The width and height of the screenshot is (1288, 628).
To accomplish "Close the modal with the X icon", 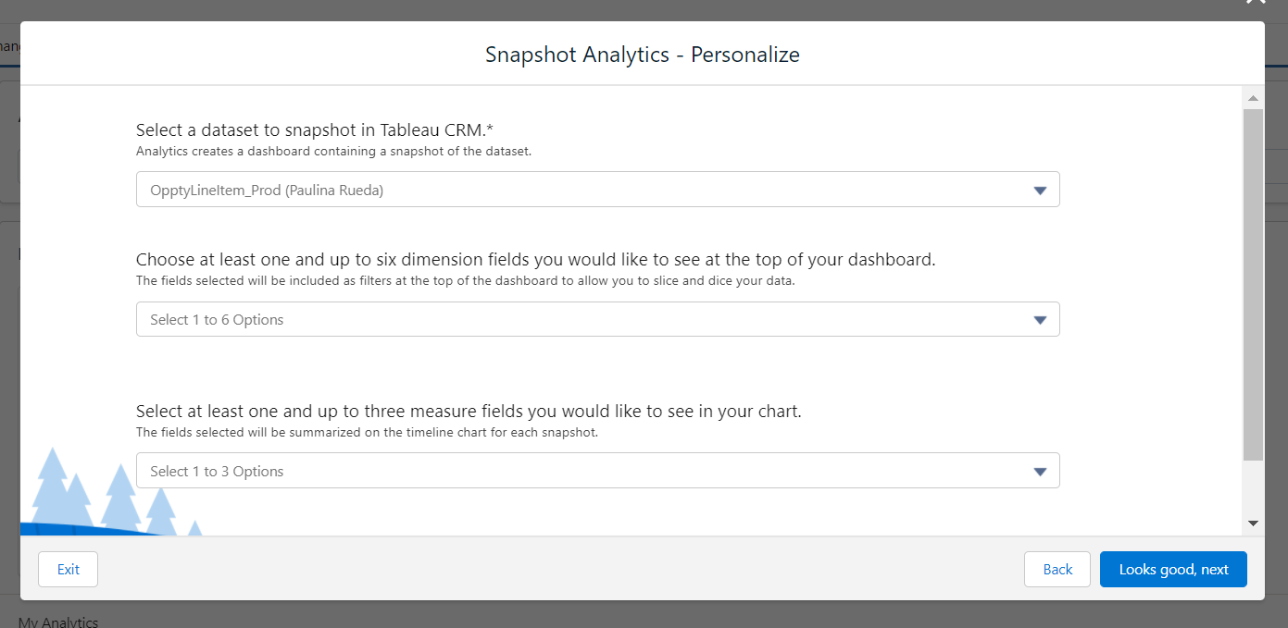I will click(1256, 3).
